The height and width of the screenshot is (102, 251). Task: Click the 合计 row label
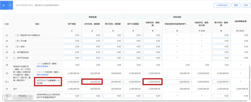15,89
